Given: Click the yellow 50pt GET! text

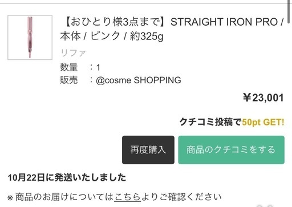Looking at the screenshot, I should 263,122.
